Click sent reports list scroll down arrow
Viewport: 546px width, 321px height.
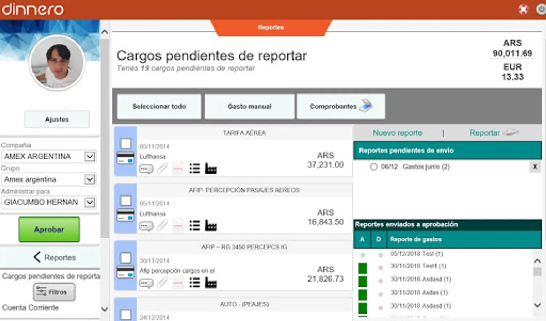coord(537,305)
